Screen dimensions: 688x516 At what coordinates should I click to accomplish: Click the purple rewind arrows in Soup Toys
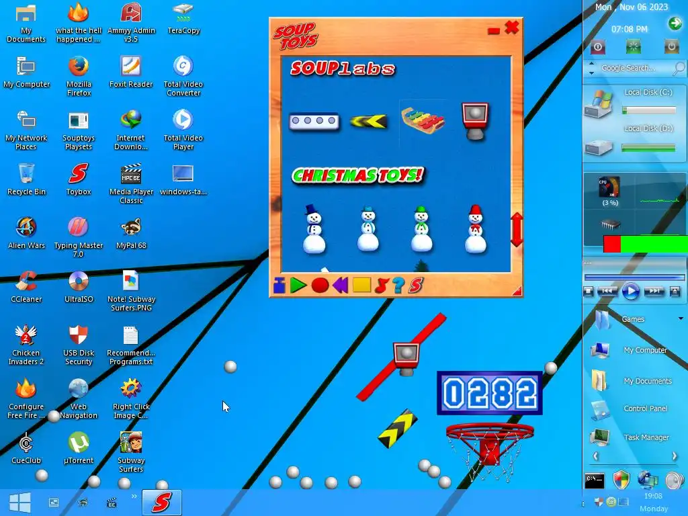(x=341, y=286)
